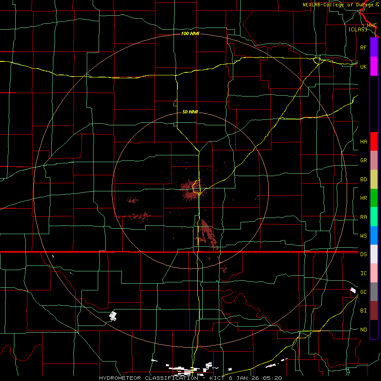The height and width of the screenshot is (381, 381).
Task: Click the WS legend label
Action: pos(363,235)
